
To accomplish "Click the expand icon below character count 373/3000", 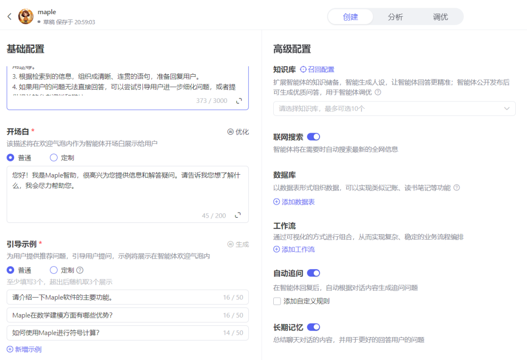I will click(x=239, y=101).
